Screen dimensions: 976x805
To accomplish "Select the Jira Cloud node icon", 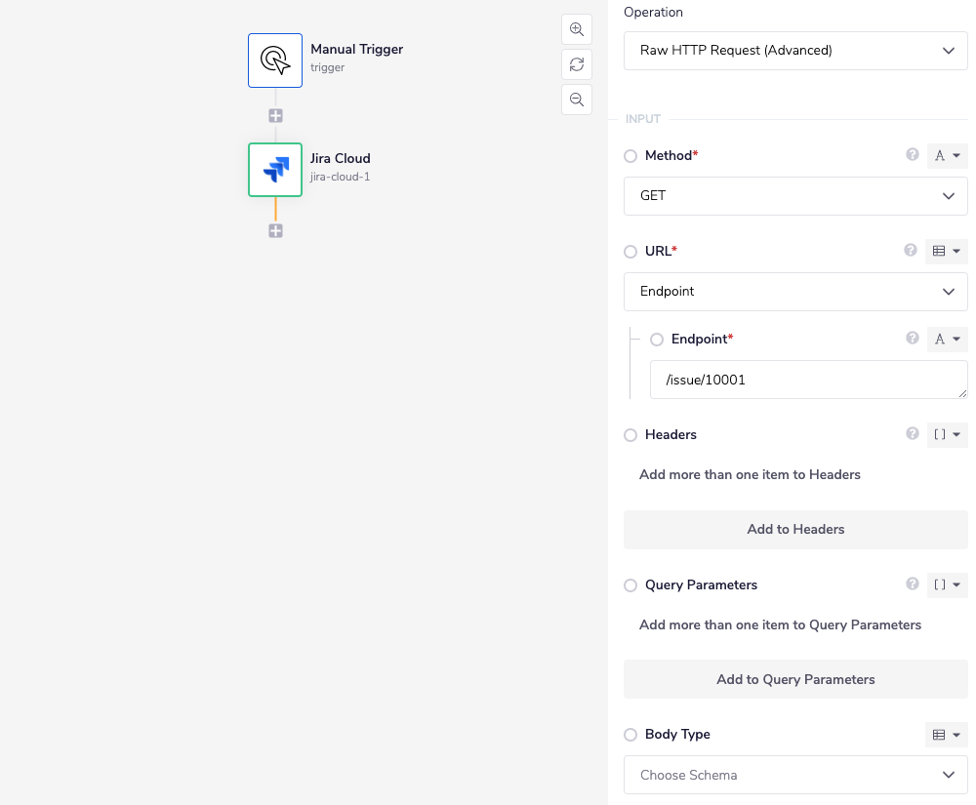I will (275, 169).
